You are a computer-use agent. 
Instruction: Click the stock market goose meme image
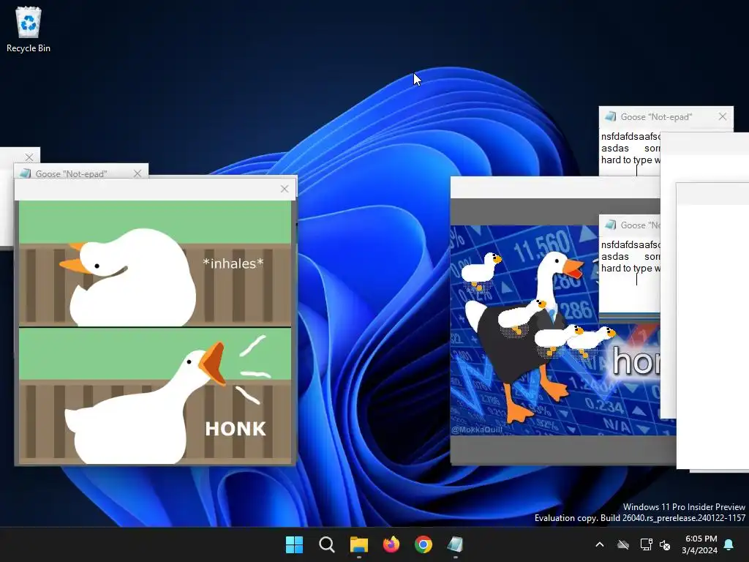556,330
